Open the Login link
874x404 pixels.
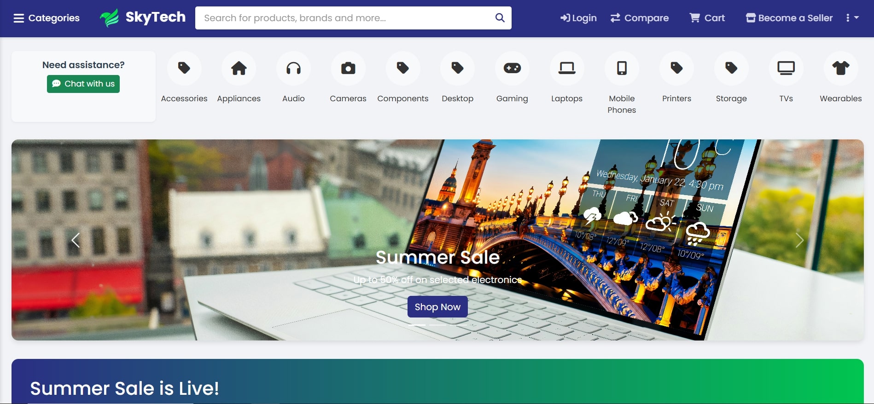[x=578, y=18]
